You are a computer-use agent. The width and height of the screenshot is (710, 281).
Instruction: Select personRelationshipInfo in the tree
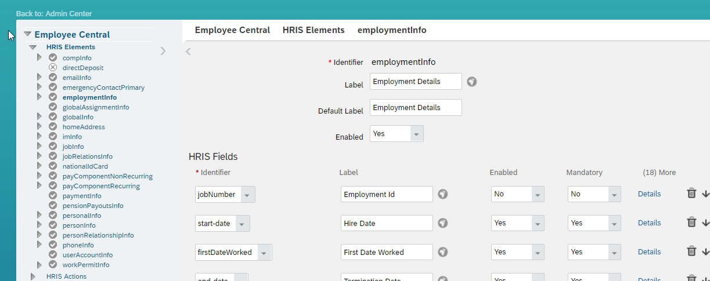tap(98, 235)
